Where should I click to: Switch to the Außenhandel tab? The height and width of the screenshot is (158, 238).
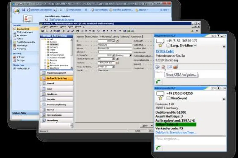[x=136, y=37]
